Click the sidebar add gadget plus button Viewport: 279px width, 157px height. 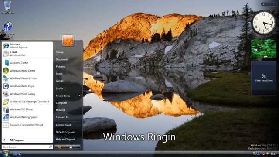[264, 4]
